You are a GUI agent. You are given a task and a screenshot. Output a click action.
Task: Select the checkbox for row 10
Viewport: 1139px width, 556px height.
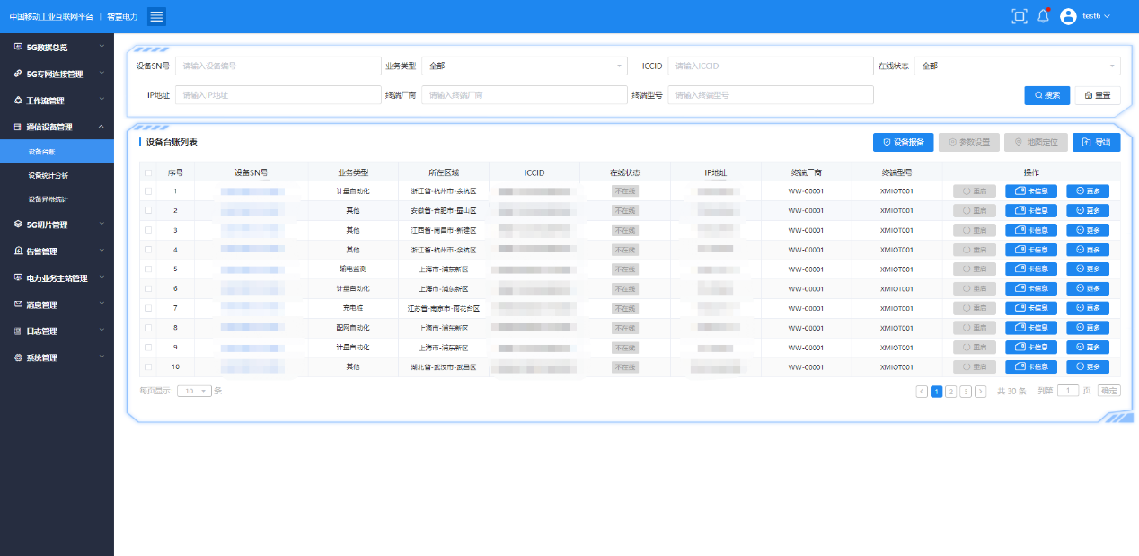click(x=148, y=366)
